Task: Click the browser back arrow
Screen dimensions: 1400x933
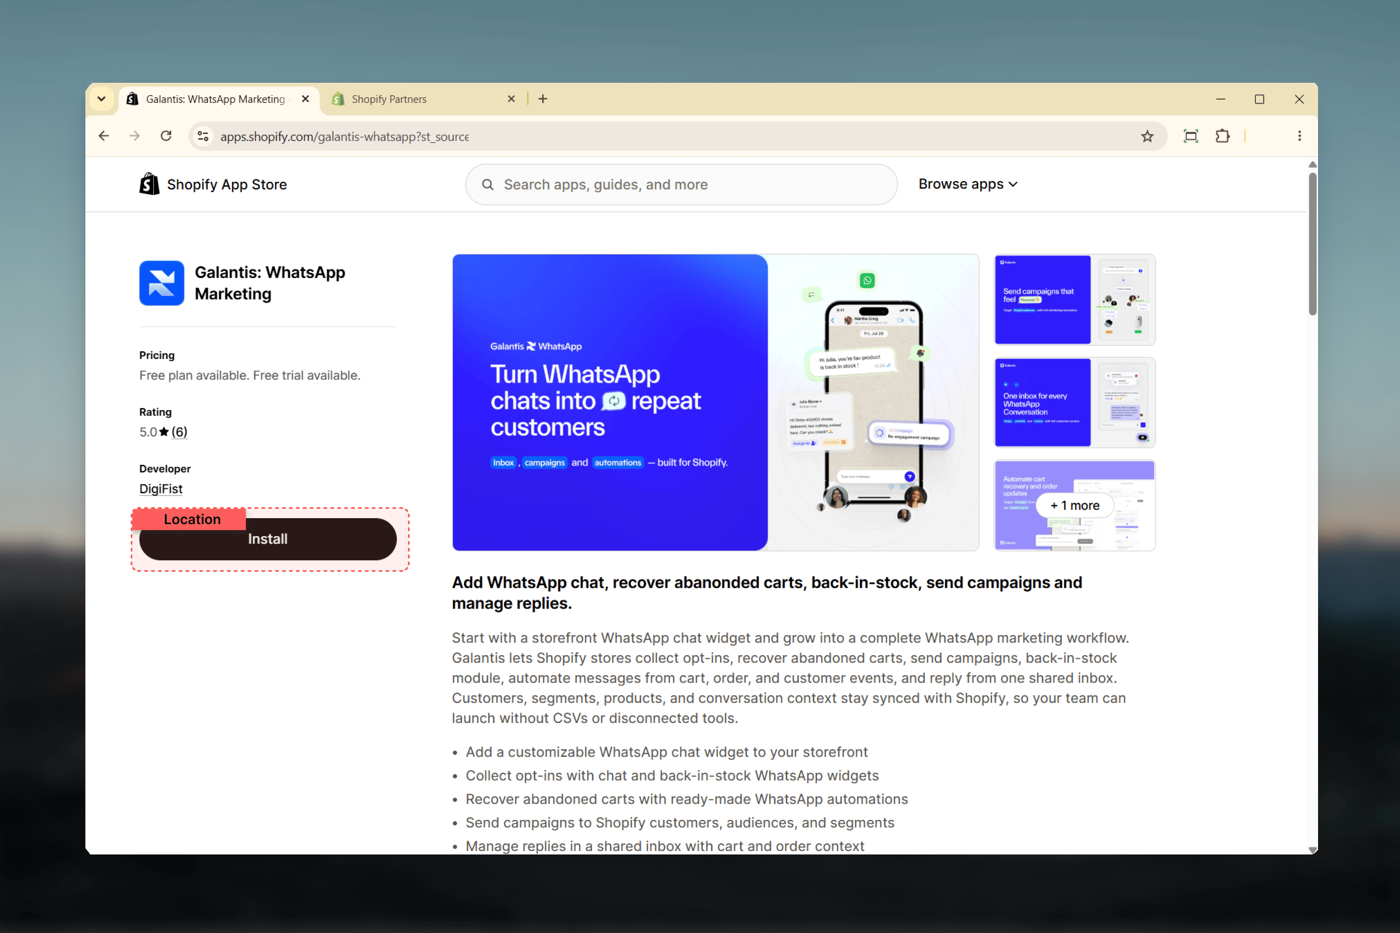Action: click(104, 136)
